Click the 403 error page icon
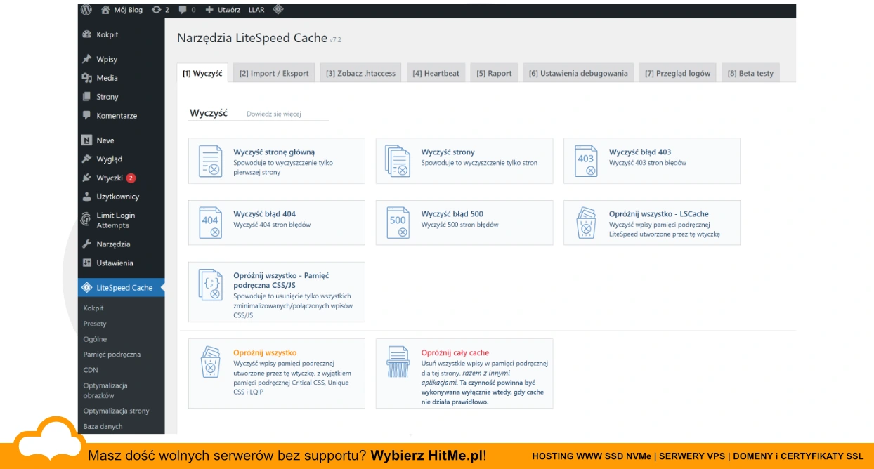Image resolution: width=874 pixels, height=469 pixels. 585,161
